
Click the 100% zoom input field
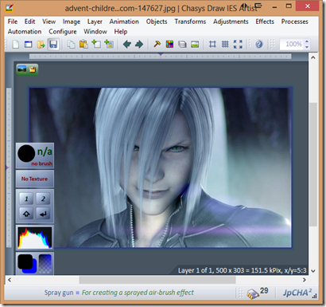tap(292, 44)
